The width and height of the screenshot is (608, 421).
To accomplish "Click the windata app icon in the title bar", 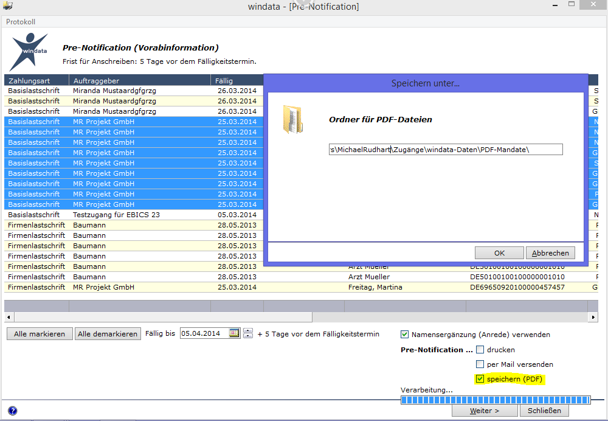I will coord(8,5).
